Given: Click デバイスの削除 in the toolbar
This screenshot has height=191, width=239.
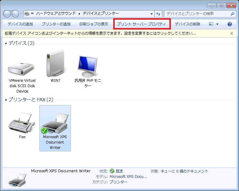Looking at the screenshot, I should 188,24.
